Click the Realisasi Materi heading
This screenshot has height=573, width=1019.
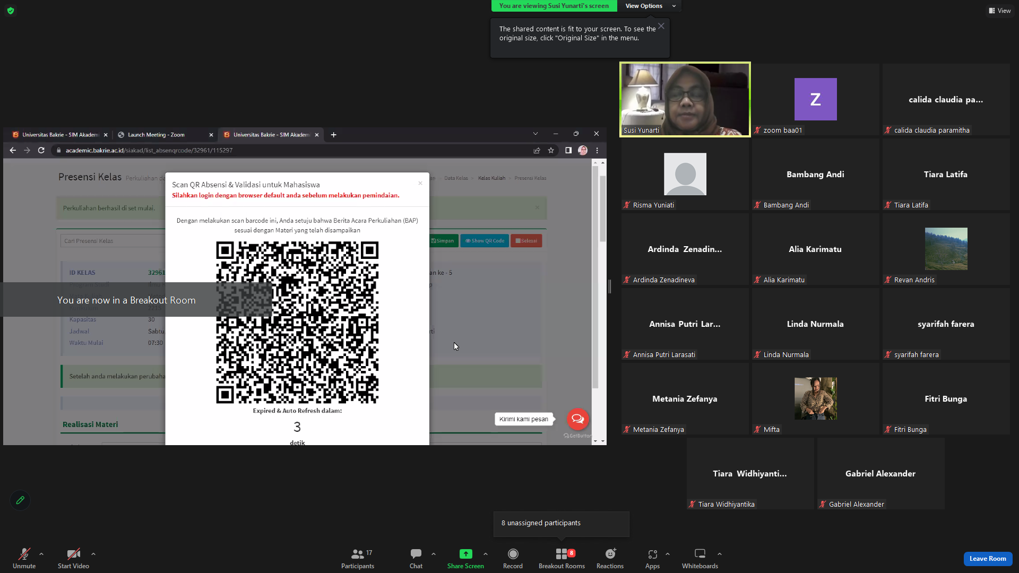point(90,424)
